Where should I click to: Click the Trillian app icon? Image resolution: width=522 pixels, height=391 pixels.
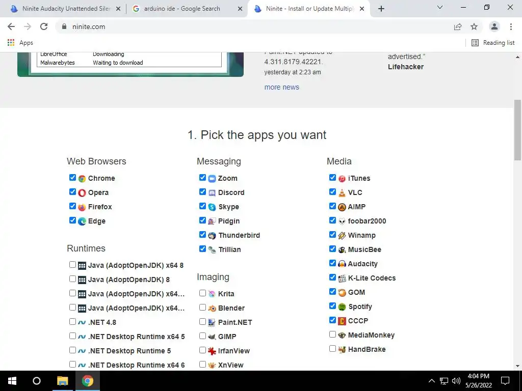point(212,249)
